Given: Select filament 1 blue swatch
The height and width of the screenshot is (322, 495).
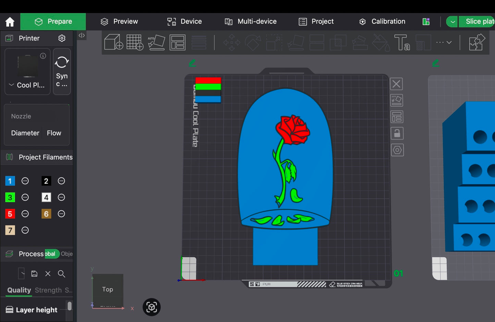Looking at the screenshot, I should pyautogui.click(x=10, y=181).
